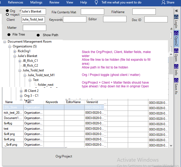181x167 pixels.
Task: Collapse the Julie_Todd_test_M1 tree node
Action: click(25, 75)
